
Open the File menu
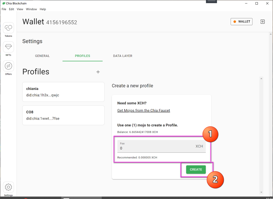(4, 9)
